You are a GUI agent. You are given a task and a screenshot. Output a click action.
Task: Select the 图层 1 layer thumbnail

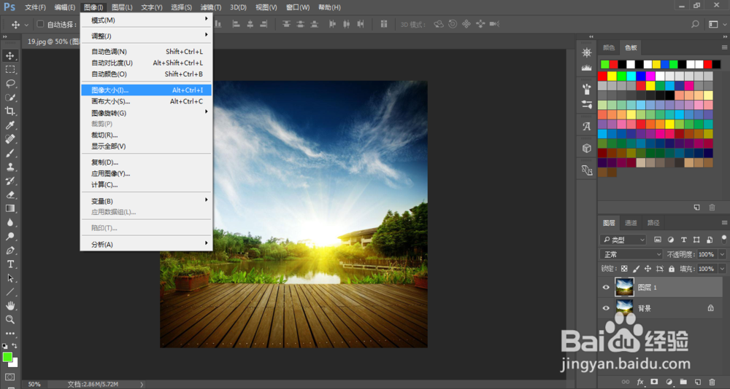coord(624,287)
